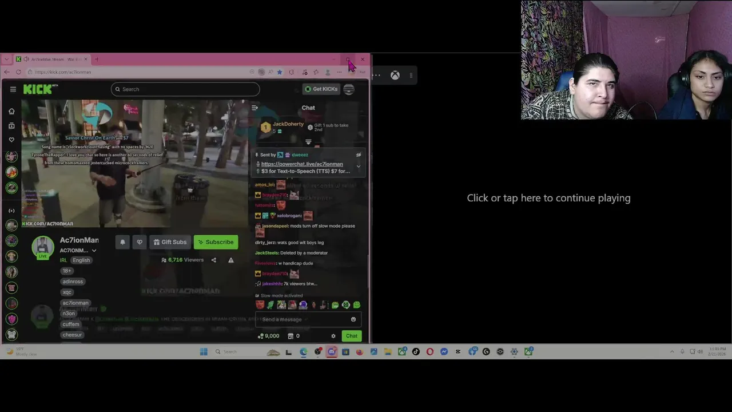
Task: Reload the browser page
Action: coord(18,72)
